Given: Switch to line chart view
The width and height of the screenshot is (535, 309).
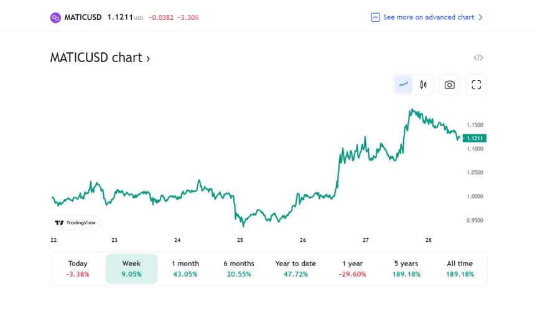Looking at the screenshot, I should coord(404,85).
